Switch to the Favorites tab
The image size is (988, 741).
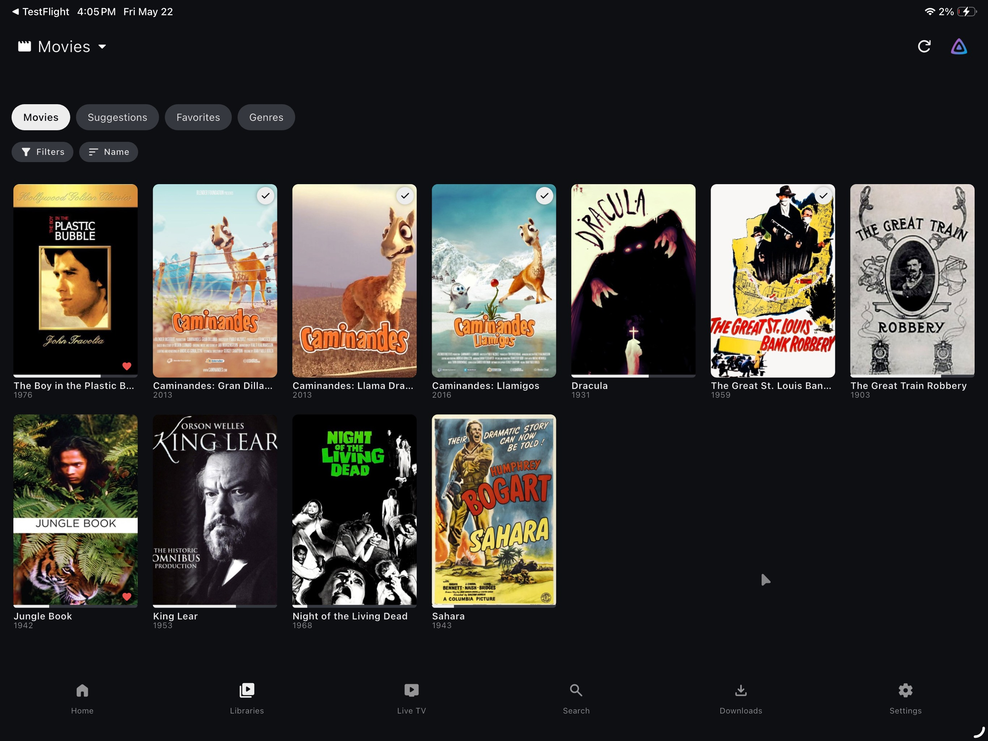point(198,117)
